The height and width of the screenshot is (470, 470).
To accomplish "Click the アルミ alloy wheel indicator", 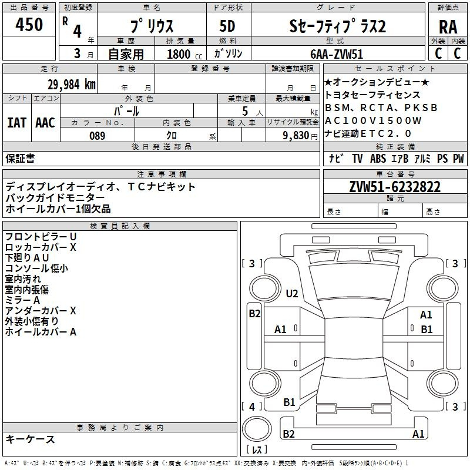I will coord(422,158).
